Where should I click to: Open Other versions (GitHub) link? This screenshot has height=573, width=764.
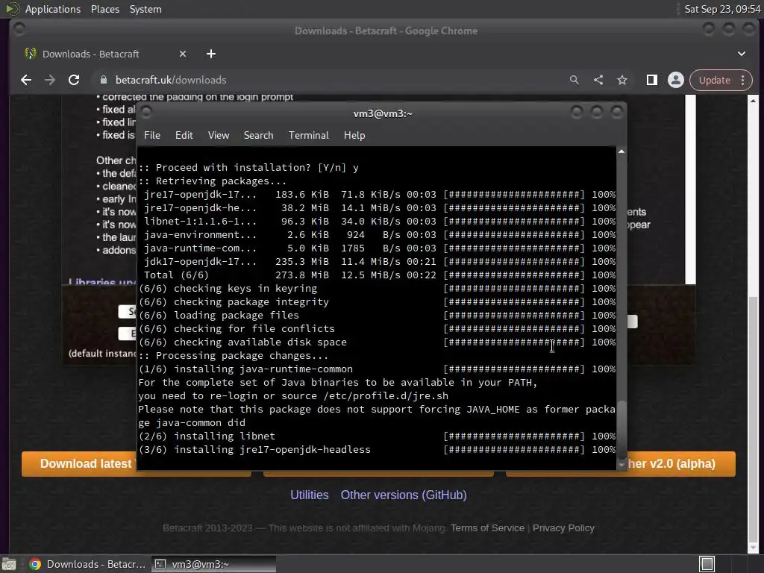[404, 495]
